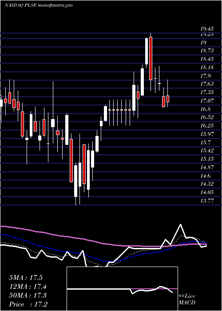
Task: Click the 15.7 price axis label
Action: (x=206, y=143)
